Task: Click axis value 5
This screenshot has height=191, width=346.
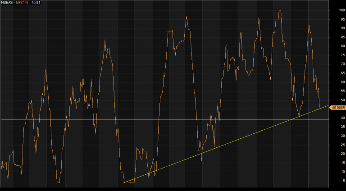Action: coord(344,181)
